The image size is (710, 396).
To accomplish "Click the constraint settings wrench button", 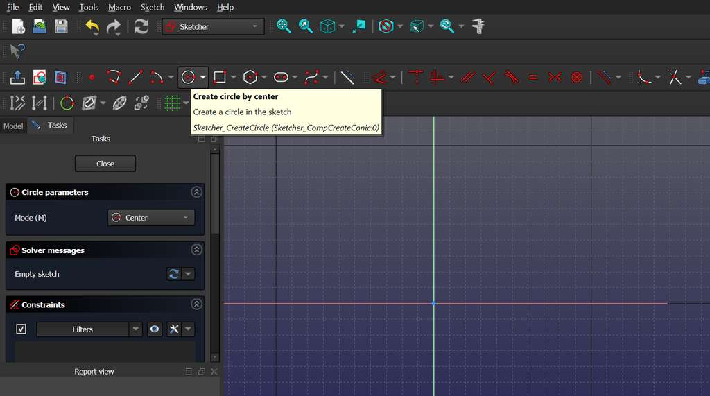I will (174, 329).
